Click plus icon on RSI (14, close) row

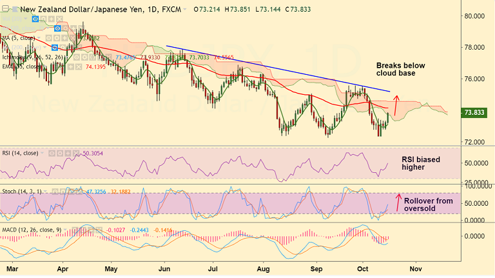[68, 154]
